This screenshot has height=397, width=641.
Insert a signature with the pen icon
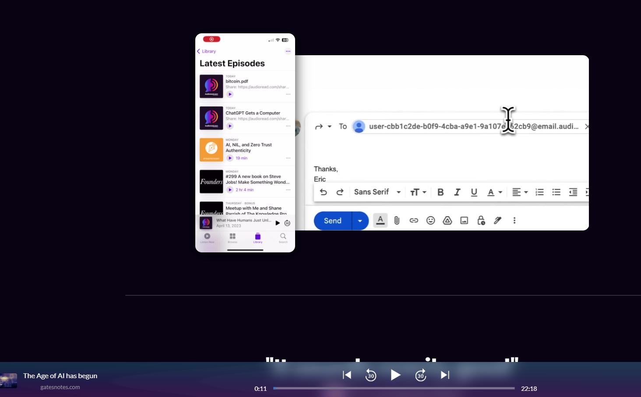[x=497, y=220]
